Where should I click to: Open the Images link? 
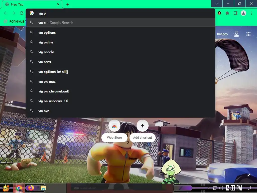pyautogui.click(x=222, y=34)
